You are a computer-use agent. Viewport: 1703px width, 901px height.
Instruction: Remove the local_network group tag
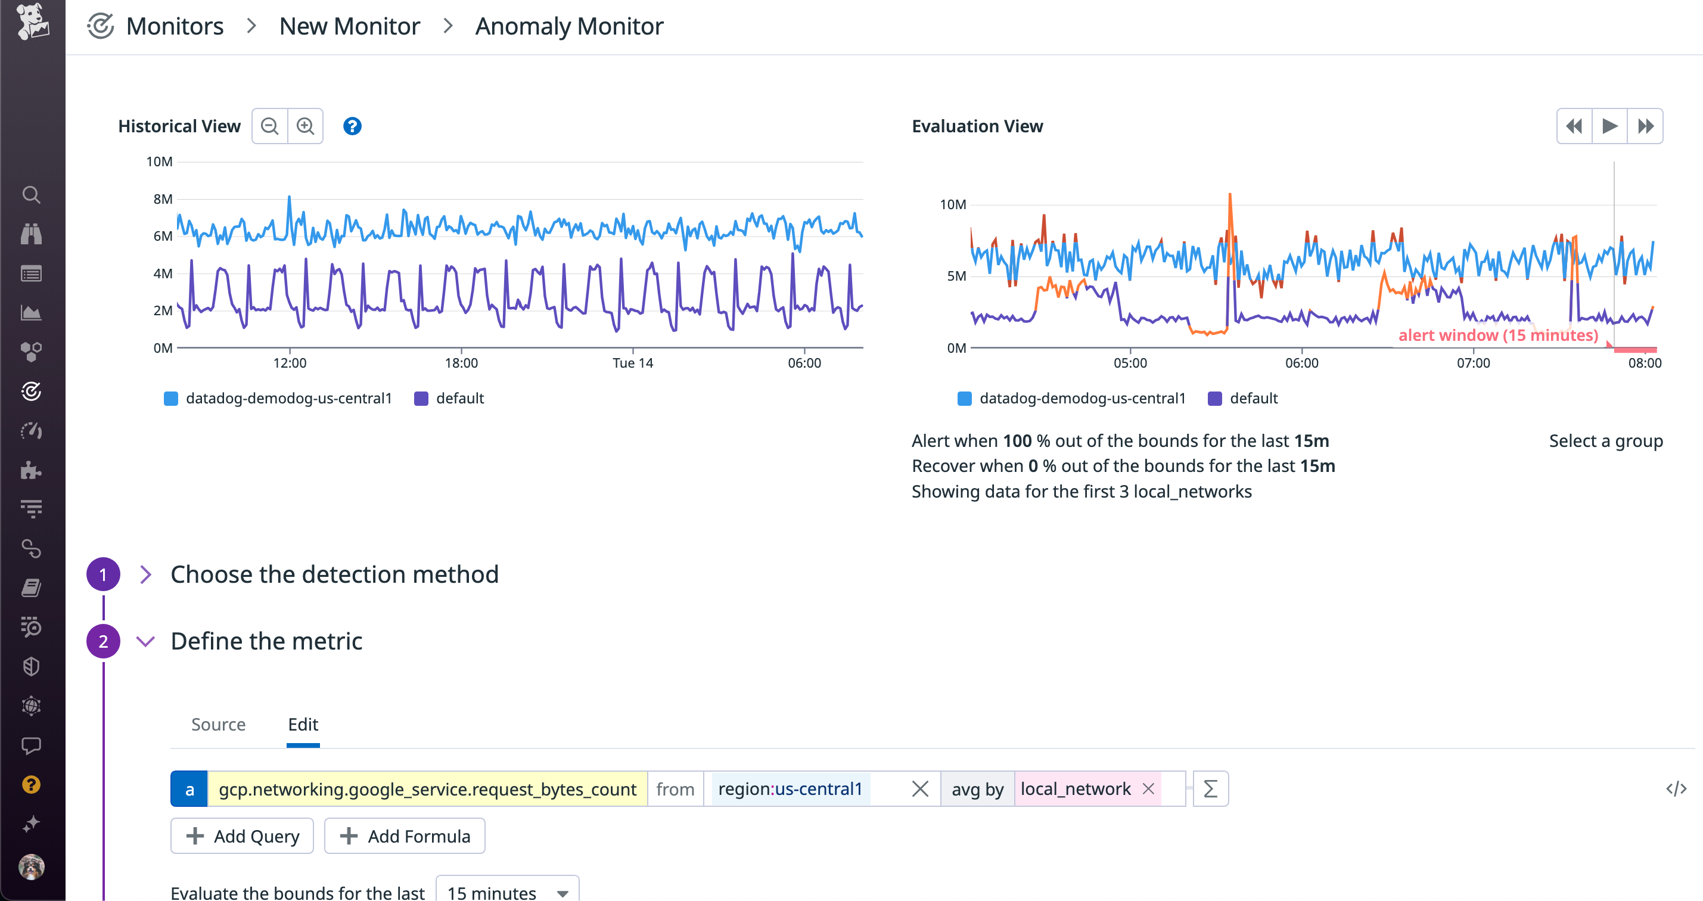pyautogui.click(x=1148, y=788)
